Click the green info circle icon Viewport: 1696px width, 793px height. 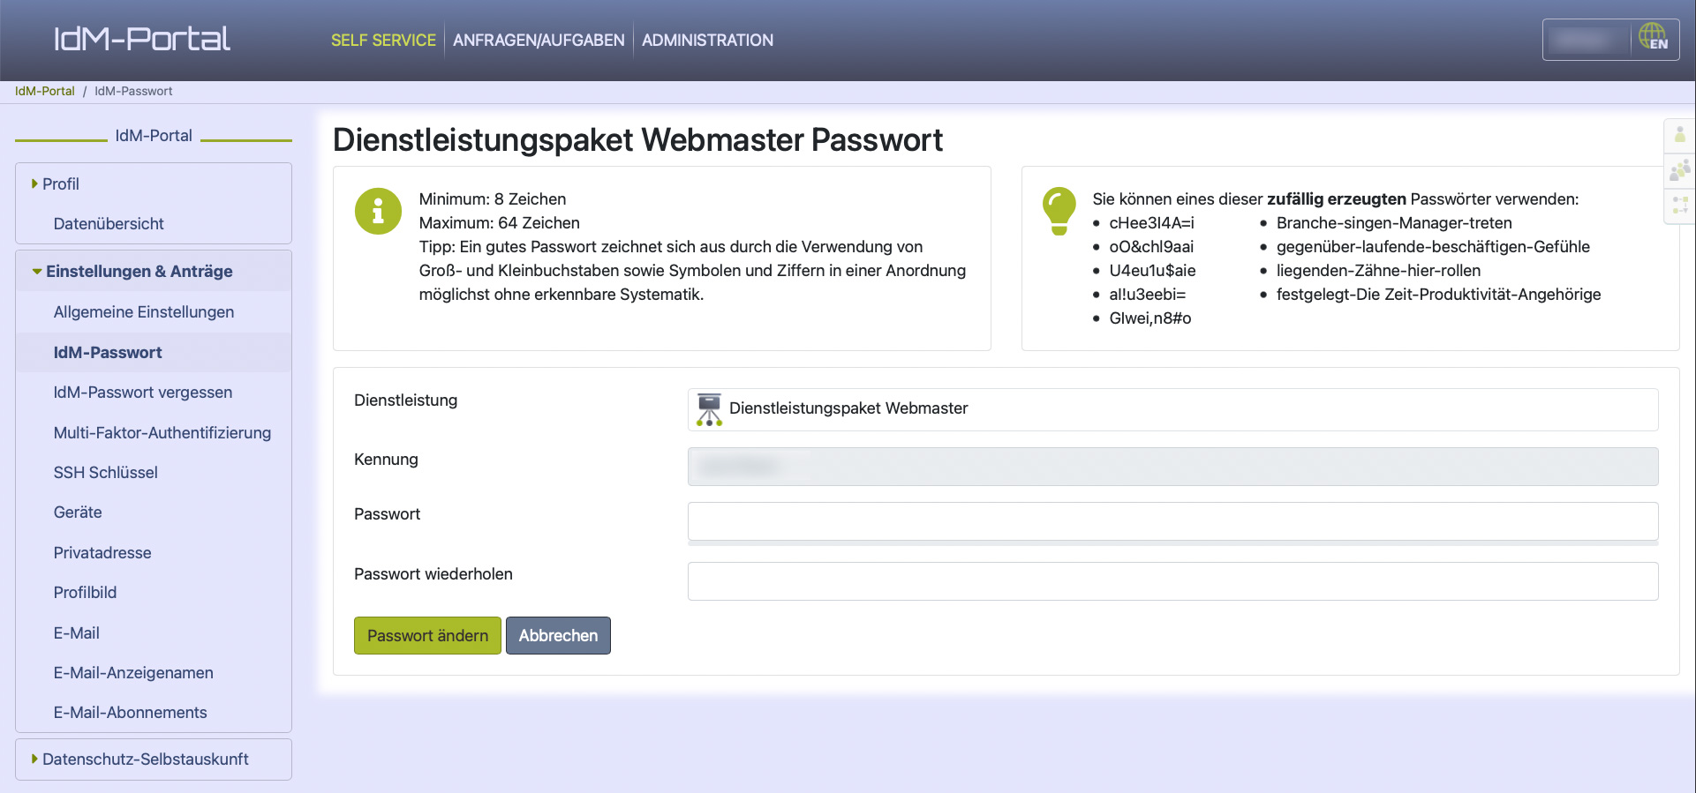378,211
